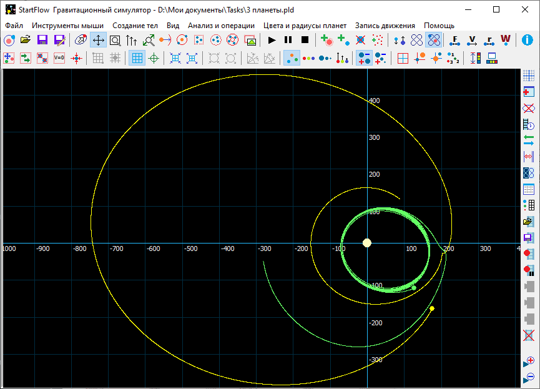Open the Помощь menu
The width and height of the screenshot is (540, 389).
439,26
